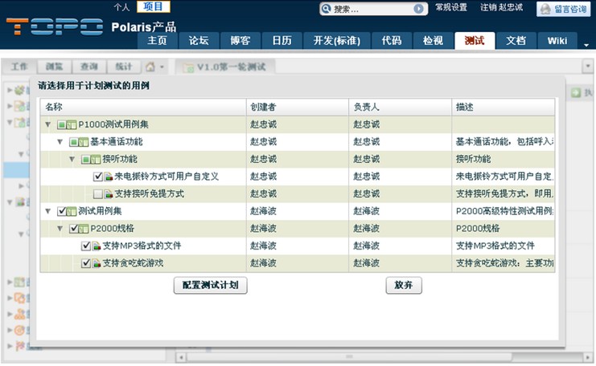This screenshot has width=596, height=366.
Task: Uncheck the 支持MP3格式的文件 checkbox
Action: [85, 246]
